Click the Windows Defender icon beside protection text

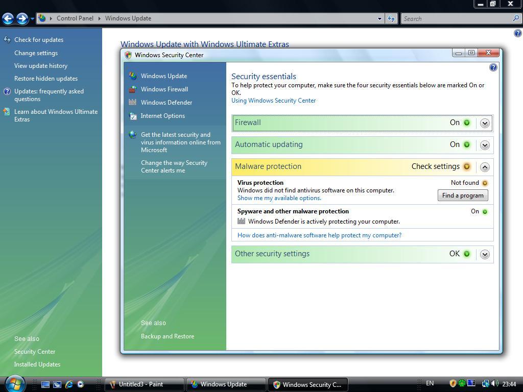(x=241, y=221)
